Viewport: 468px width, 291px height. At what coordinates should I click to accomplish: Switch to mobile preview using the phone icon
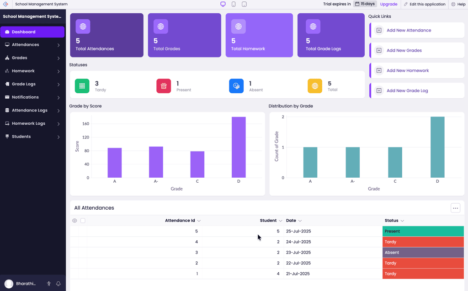(233, 4)
